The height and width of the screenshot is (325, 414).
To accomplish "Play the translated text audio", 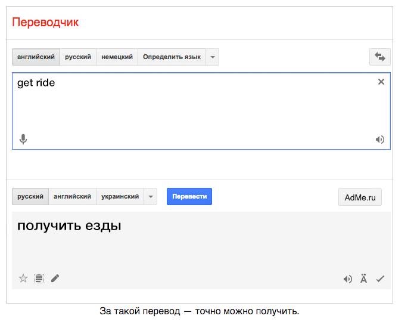I will 348,278.
